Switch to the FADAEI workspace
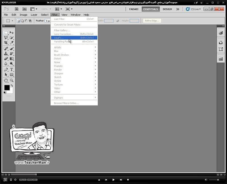Image resolution: width=227 pixels, height=184 pixels. [134, 9]
